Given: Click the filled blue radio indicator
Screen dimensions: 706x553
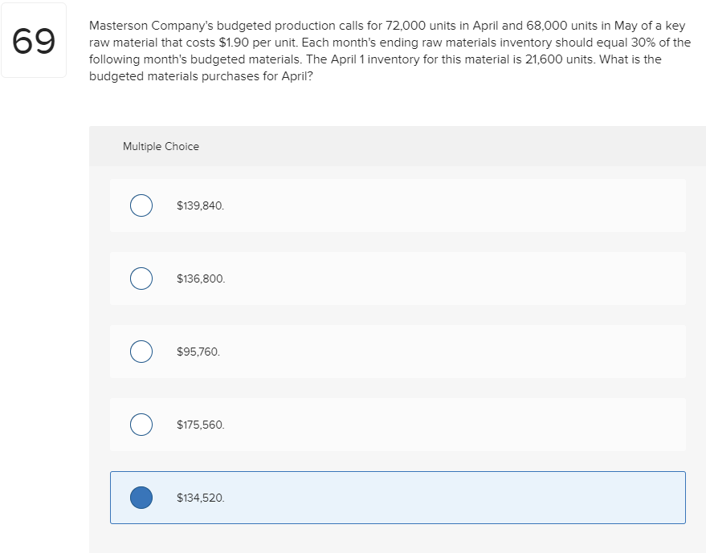Looking at the screenshot, I should [x=141, y=498].
